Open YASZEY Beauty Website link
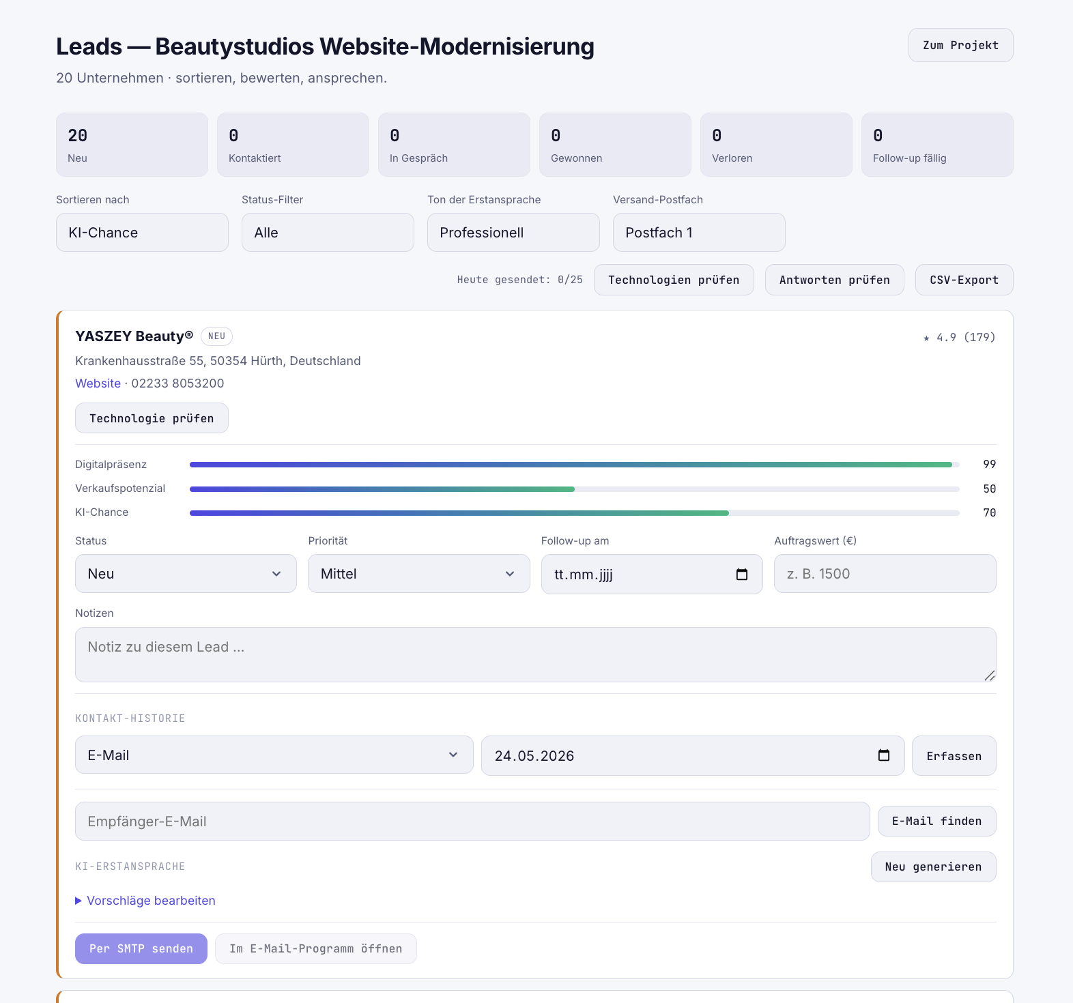This screenshot has height=1003, width=1073. [x=98, y=383]
